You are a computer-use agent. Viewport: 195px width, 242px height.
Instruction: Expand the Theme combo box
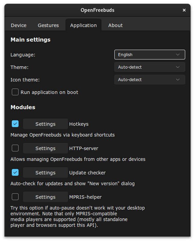tap(149, 67)
